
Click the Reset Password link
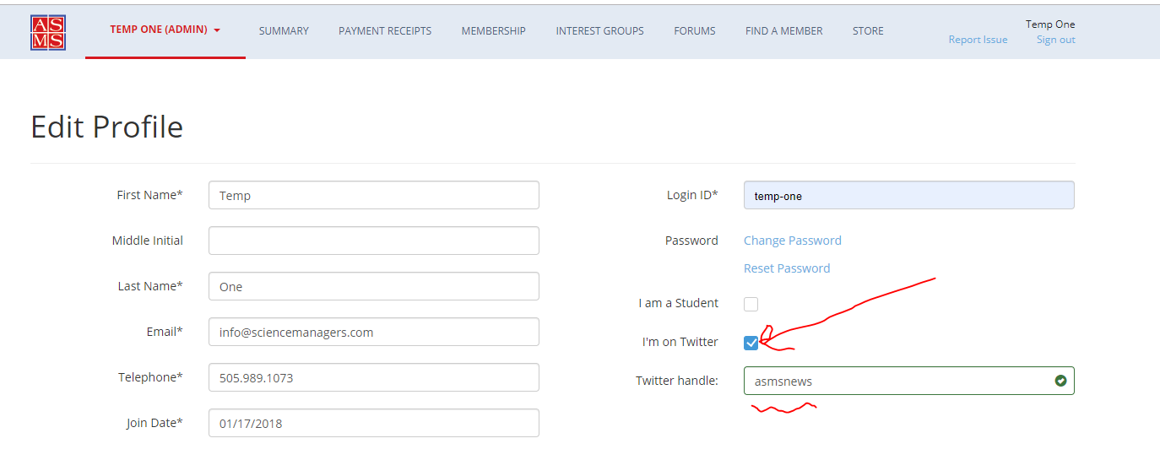[787, 268]
